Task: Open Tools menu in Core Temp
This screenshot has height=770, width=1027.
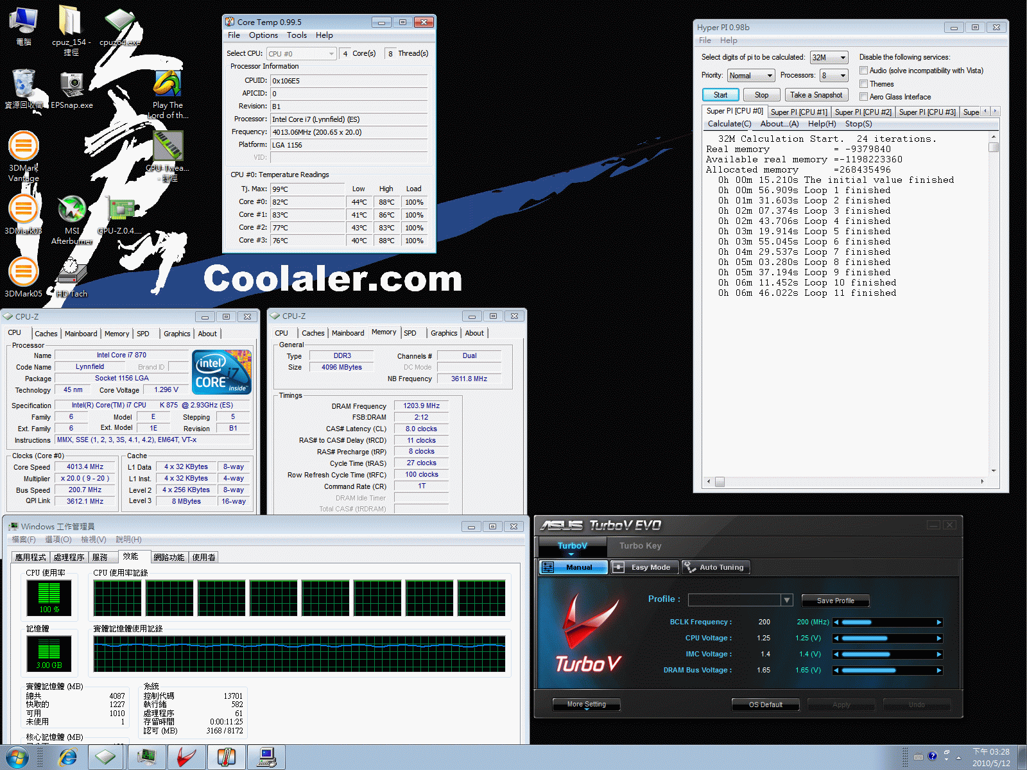Action: (297, 35)
